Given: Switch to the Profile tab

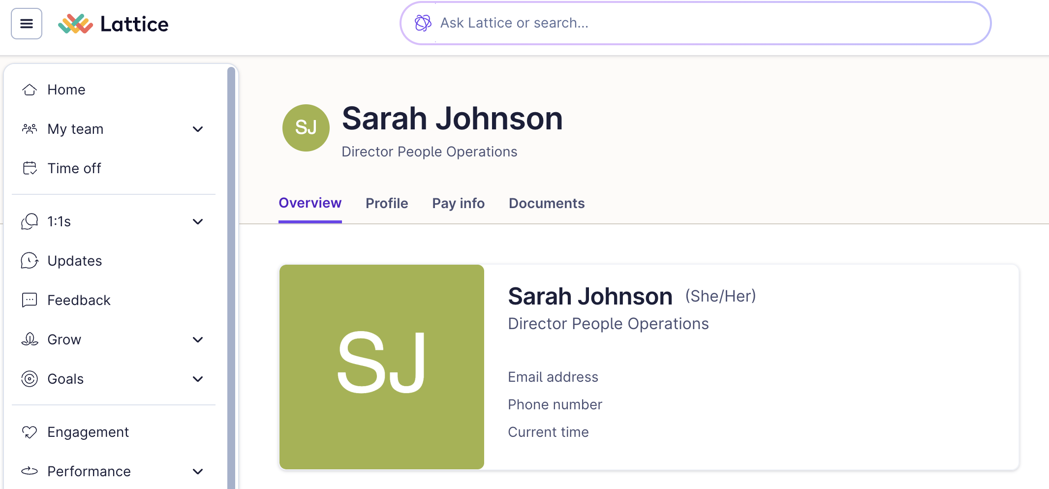Looking at the screenshot, I should [x=387, y=203].
